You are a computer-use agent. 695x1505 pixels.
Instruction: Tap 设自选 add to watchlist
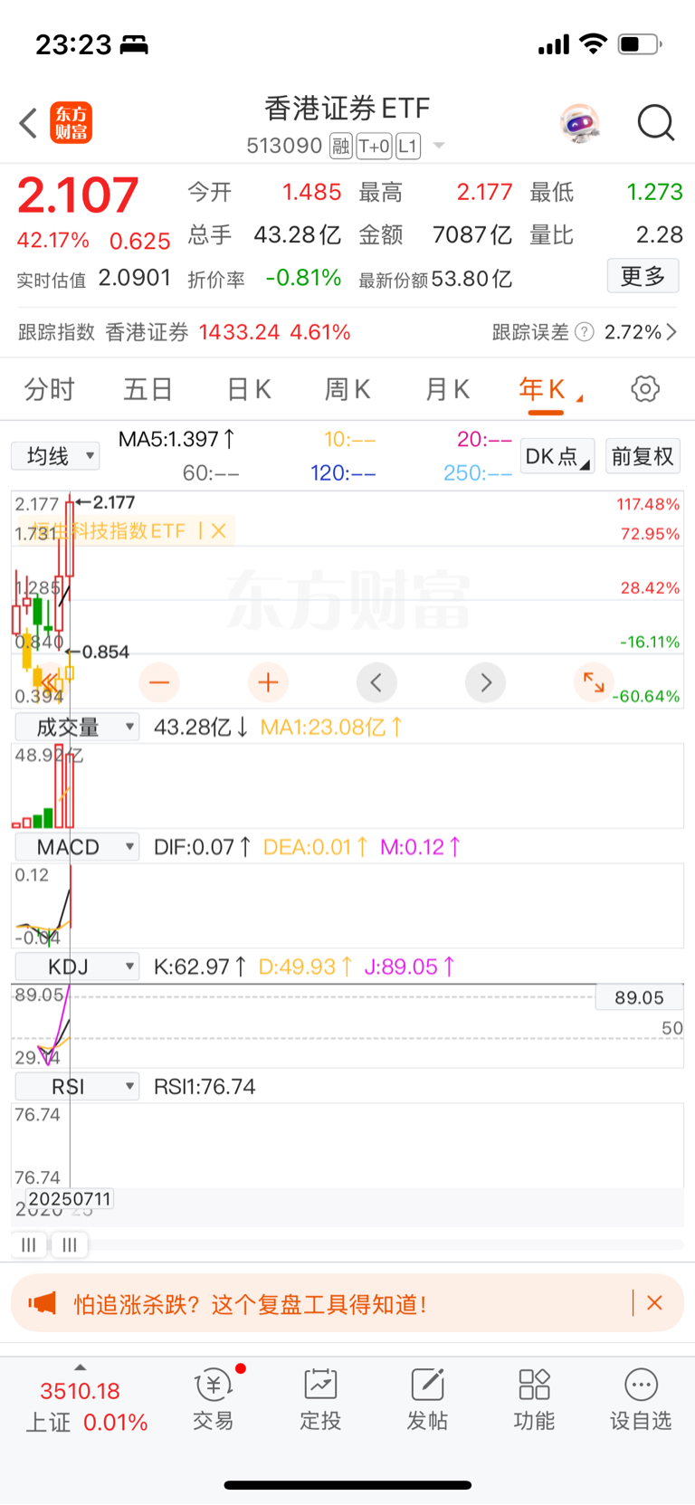coord(641,1400)
